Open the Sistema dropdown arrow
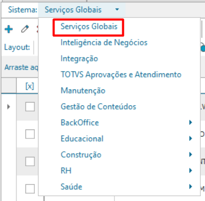The height and width of the screenshot is (201, 205). (x=117, y=10)
